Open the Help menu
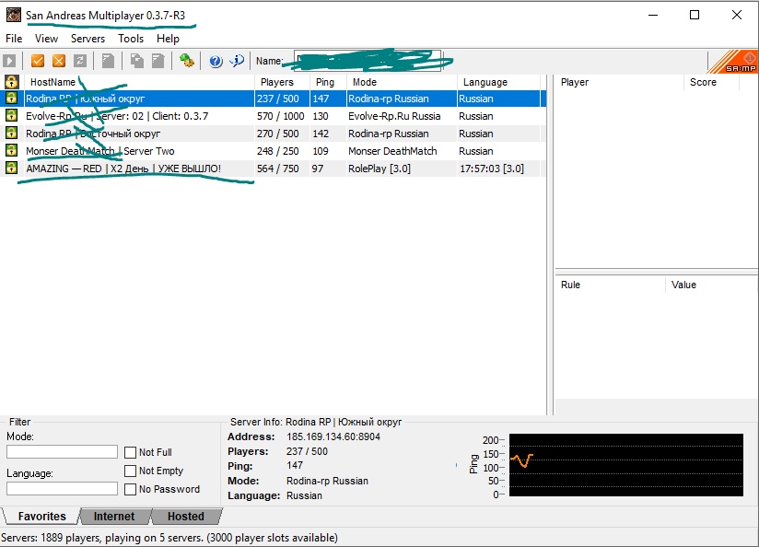Image resolution: width=759 pixels, height=547 pixels. pos(168,39)
